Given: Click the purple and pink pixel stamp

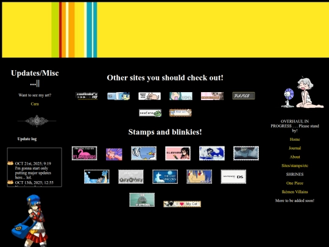Looking at the screenshot, I should point(114,154).
